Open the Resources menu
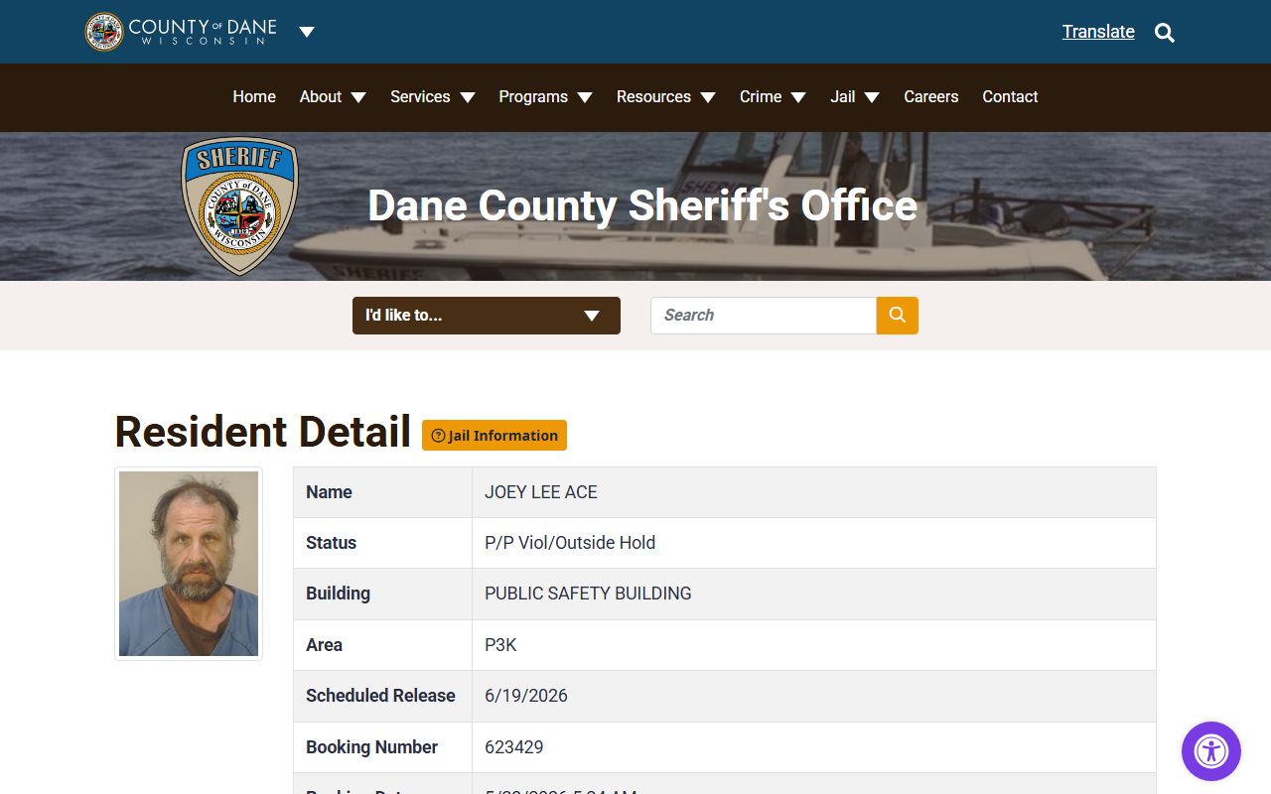1271x794 pixels. [653, 96]
